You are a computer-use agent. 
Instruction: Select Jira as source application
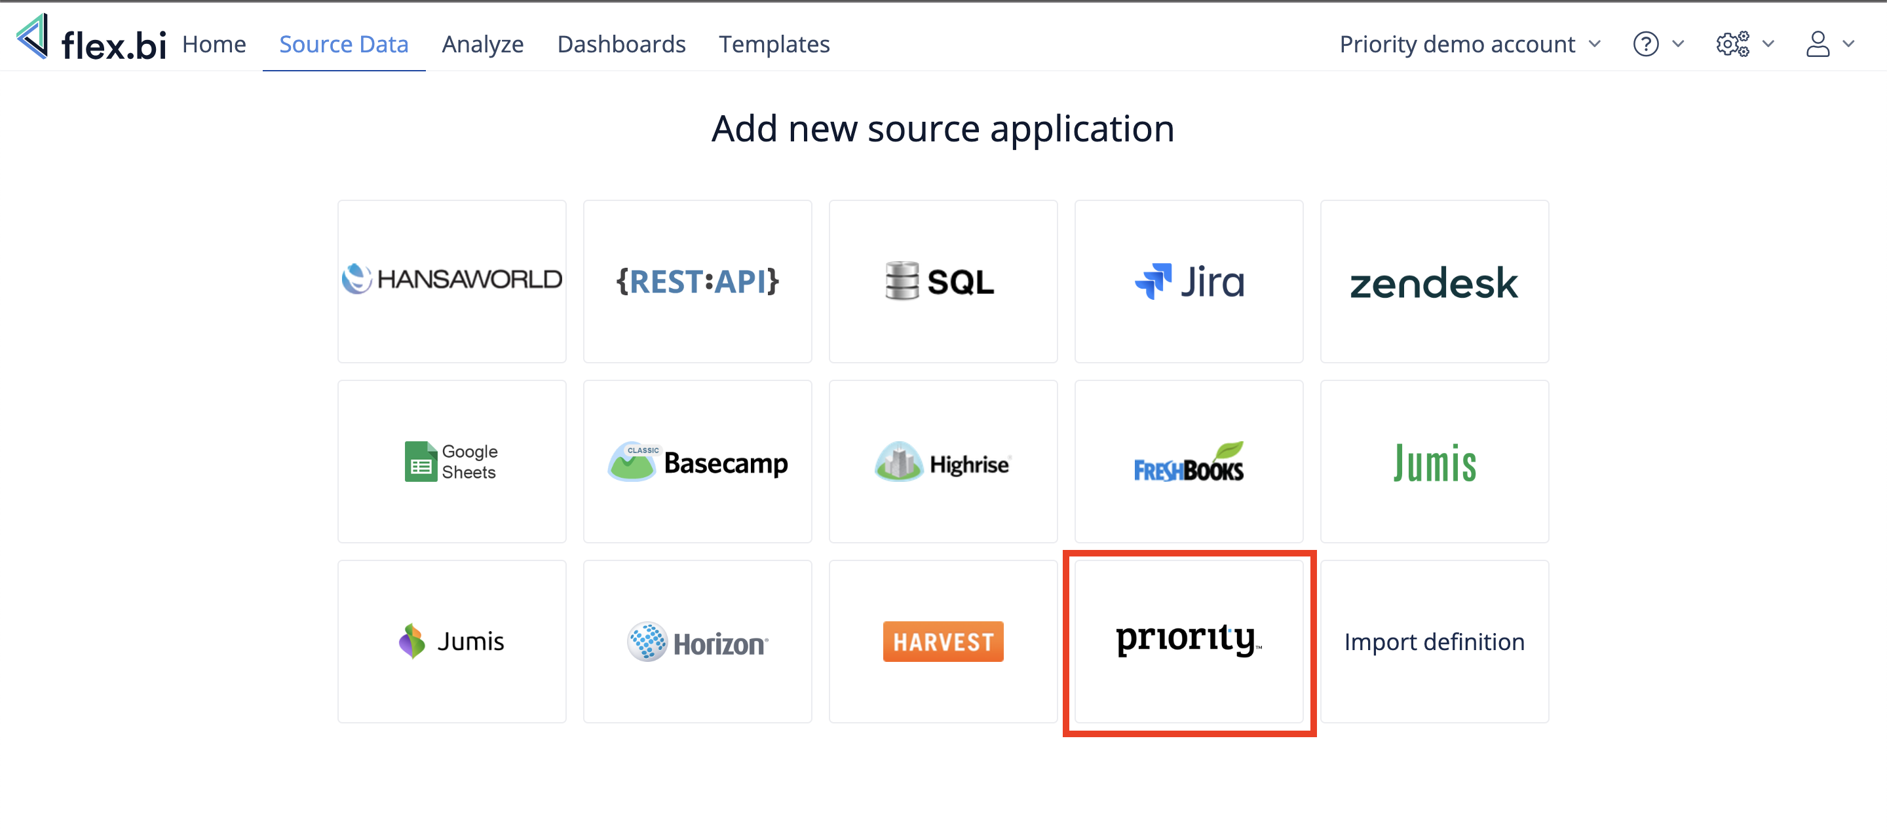[x=1188, y=280]
